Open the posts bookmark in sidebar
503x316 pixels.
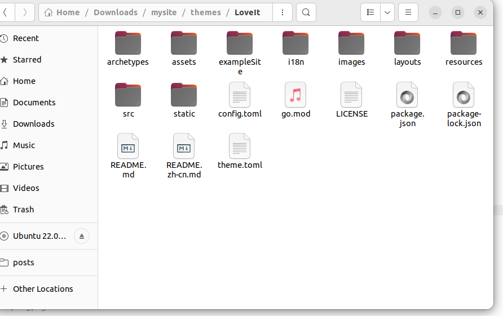click(x=48, y=262)
